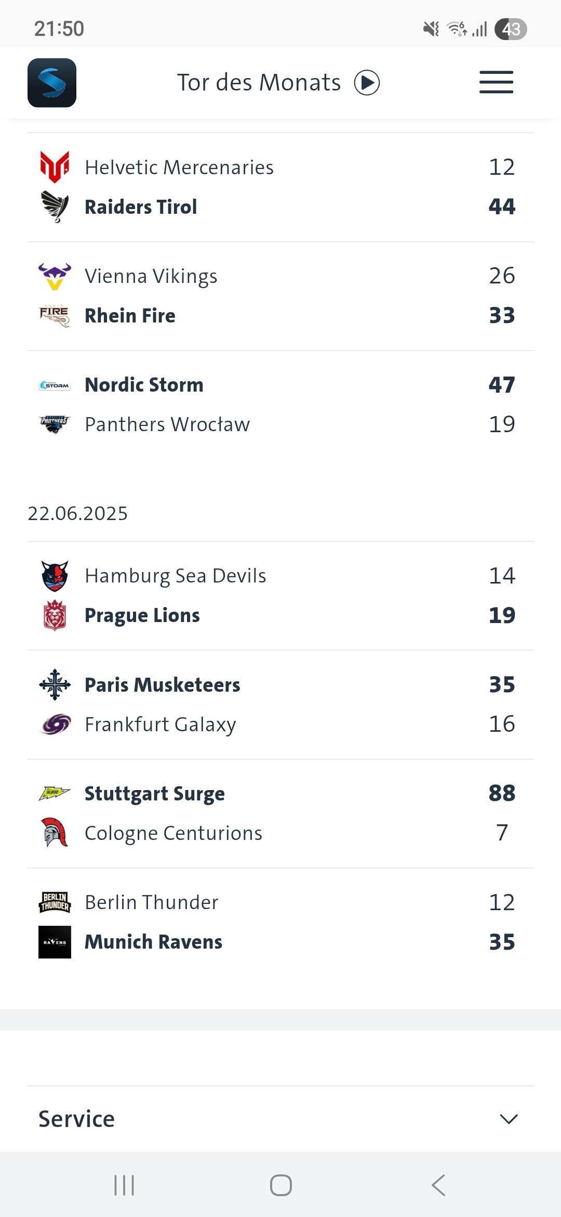Tap the Frankfurt Galaxy swirl logo
Screen dimensions: 561x1217
(x=55, y=724)
